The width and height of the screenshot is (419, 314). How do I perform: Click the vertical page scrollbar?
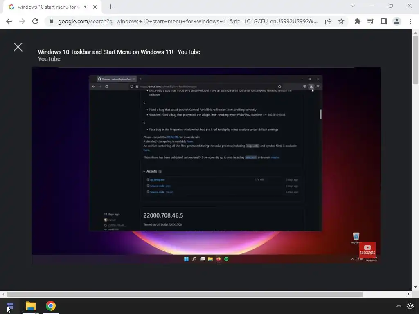point(415,60)
